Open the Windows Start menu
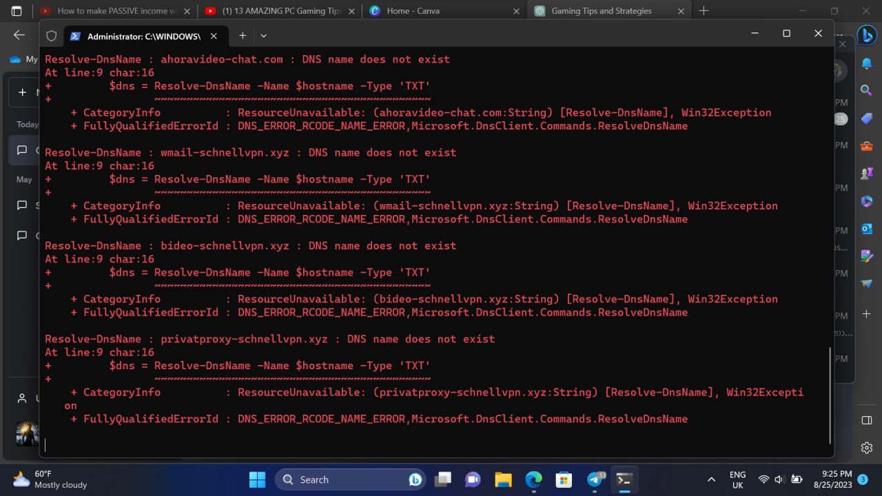 click(256, 479)
